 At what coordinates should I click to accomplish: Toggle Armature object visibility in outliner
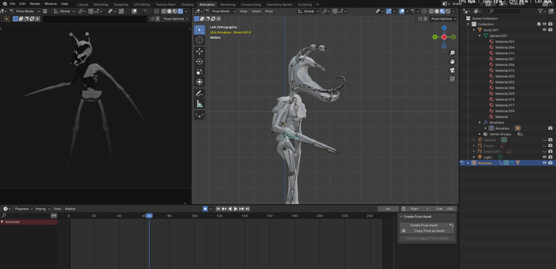click(544, 163)
